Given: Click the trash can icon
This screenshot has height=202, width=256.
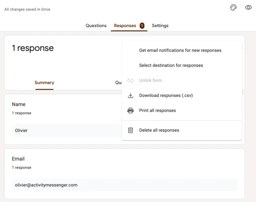Looking at the screenshot, I should [x=130, y=130].
